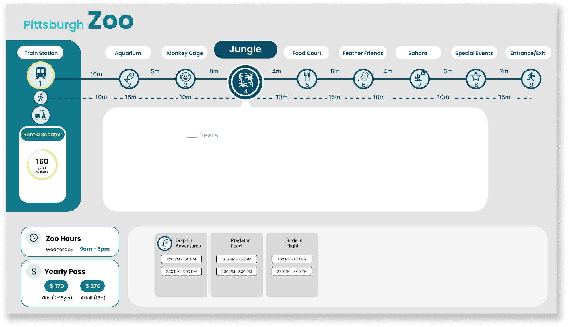This screenshot has width=568, height=327.
Task: Open the Sahara tab
Action: click(418, 53)
